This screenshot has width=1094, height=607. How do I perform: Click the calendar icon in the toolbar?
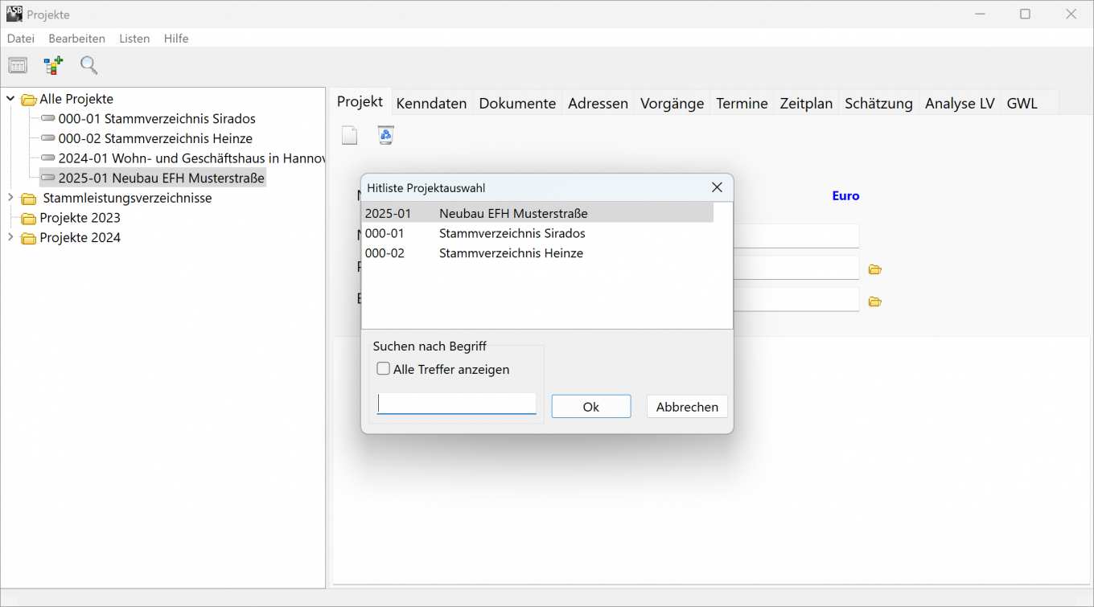click(x=18, y=66)
